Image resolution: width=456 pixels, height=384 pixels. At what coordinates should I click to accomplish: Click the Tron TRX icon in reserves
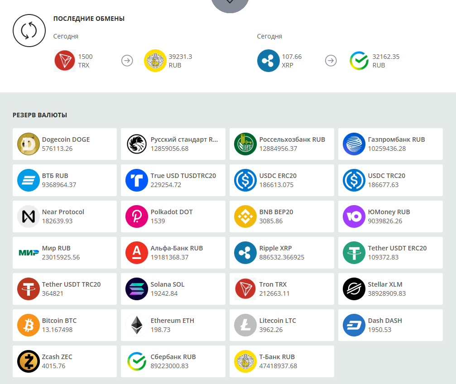tap(245, 289)
